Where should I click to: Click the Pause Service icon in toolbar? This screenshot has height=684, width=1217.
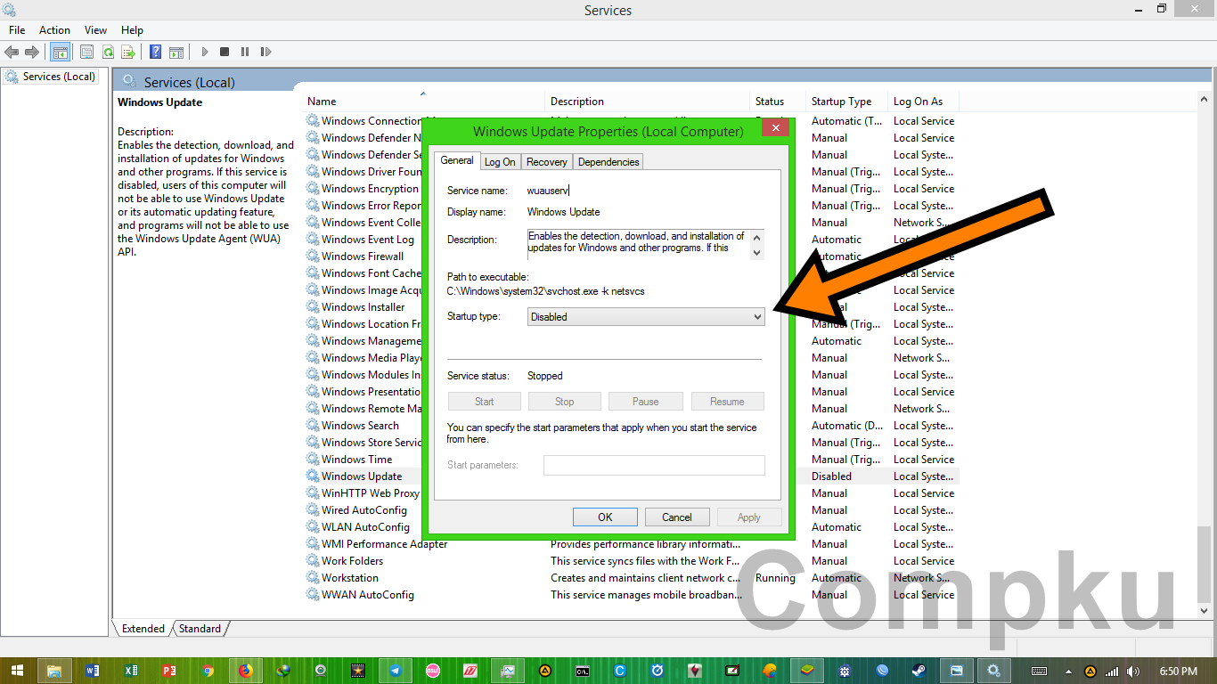[245, 53]
